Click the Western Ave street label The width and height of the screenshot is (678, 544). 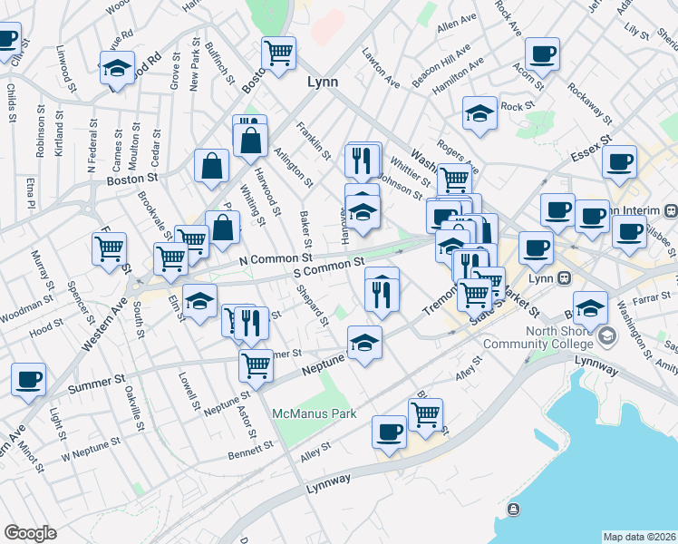click(x=104, y=325)
